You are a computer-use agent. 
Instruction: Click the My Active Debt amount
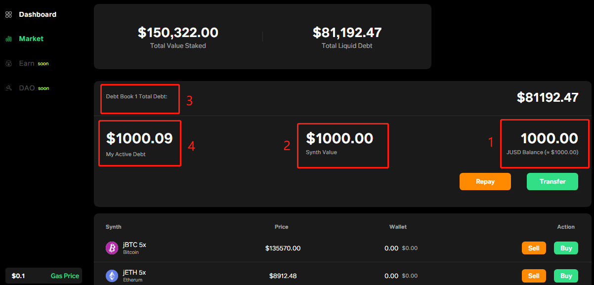tap(139, 138)
